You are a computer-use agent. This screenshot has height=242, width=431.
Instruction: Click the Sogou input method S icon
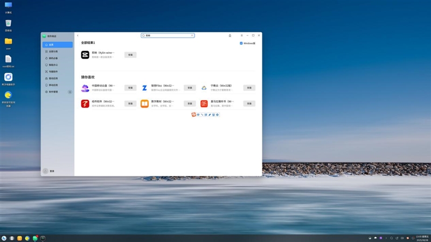tap(194, 115)
